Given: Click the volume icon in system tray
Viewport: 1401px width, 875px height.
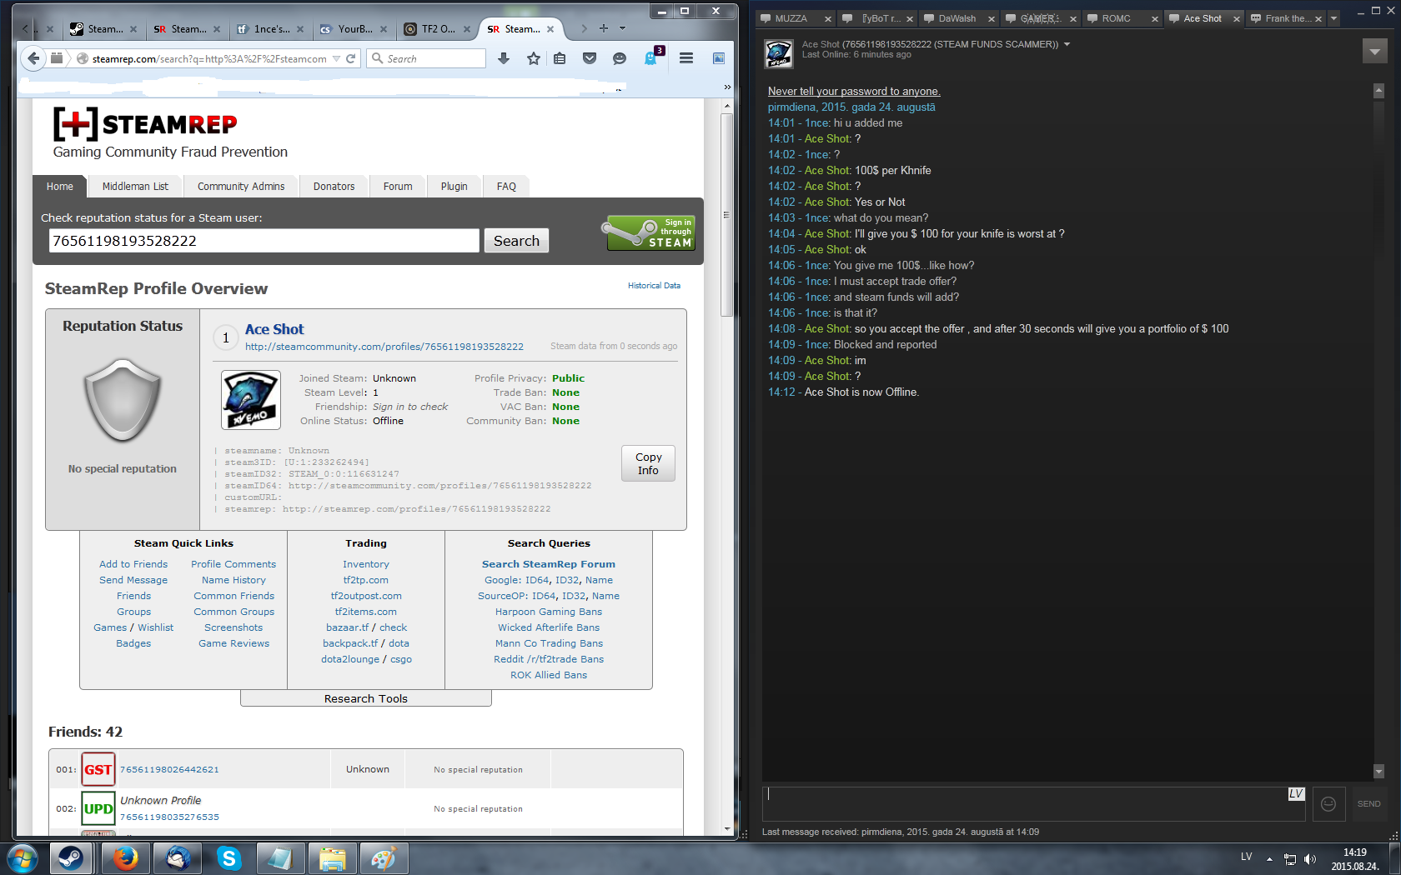Looking at the screenshot, I should coord(1310,859).
